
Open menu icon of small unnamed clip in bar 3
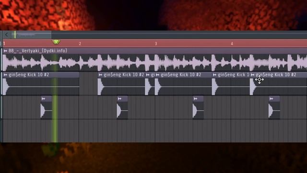[x=196, y=99]
